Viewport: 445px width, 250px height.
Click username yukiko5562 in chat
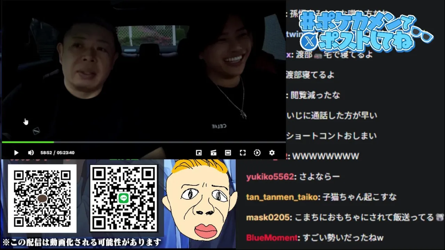270,177
